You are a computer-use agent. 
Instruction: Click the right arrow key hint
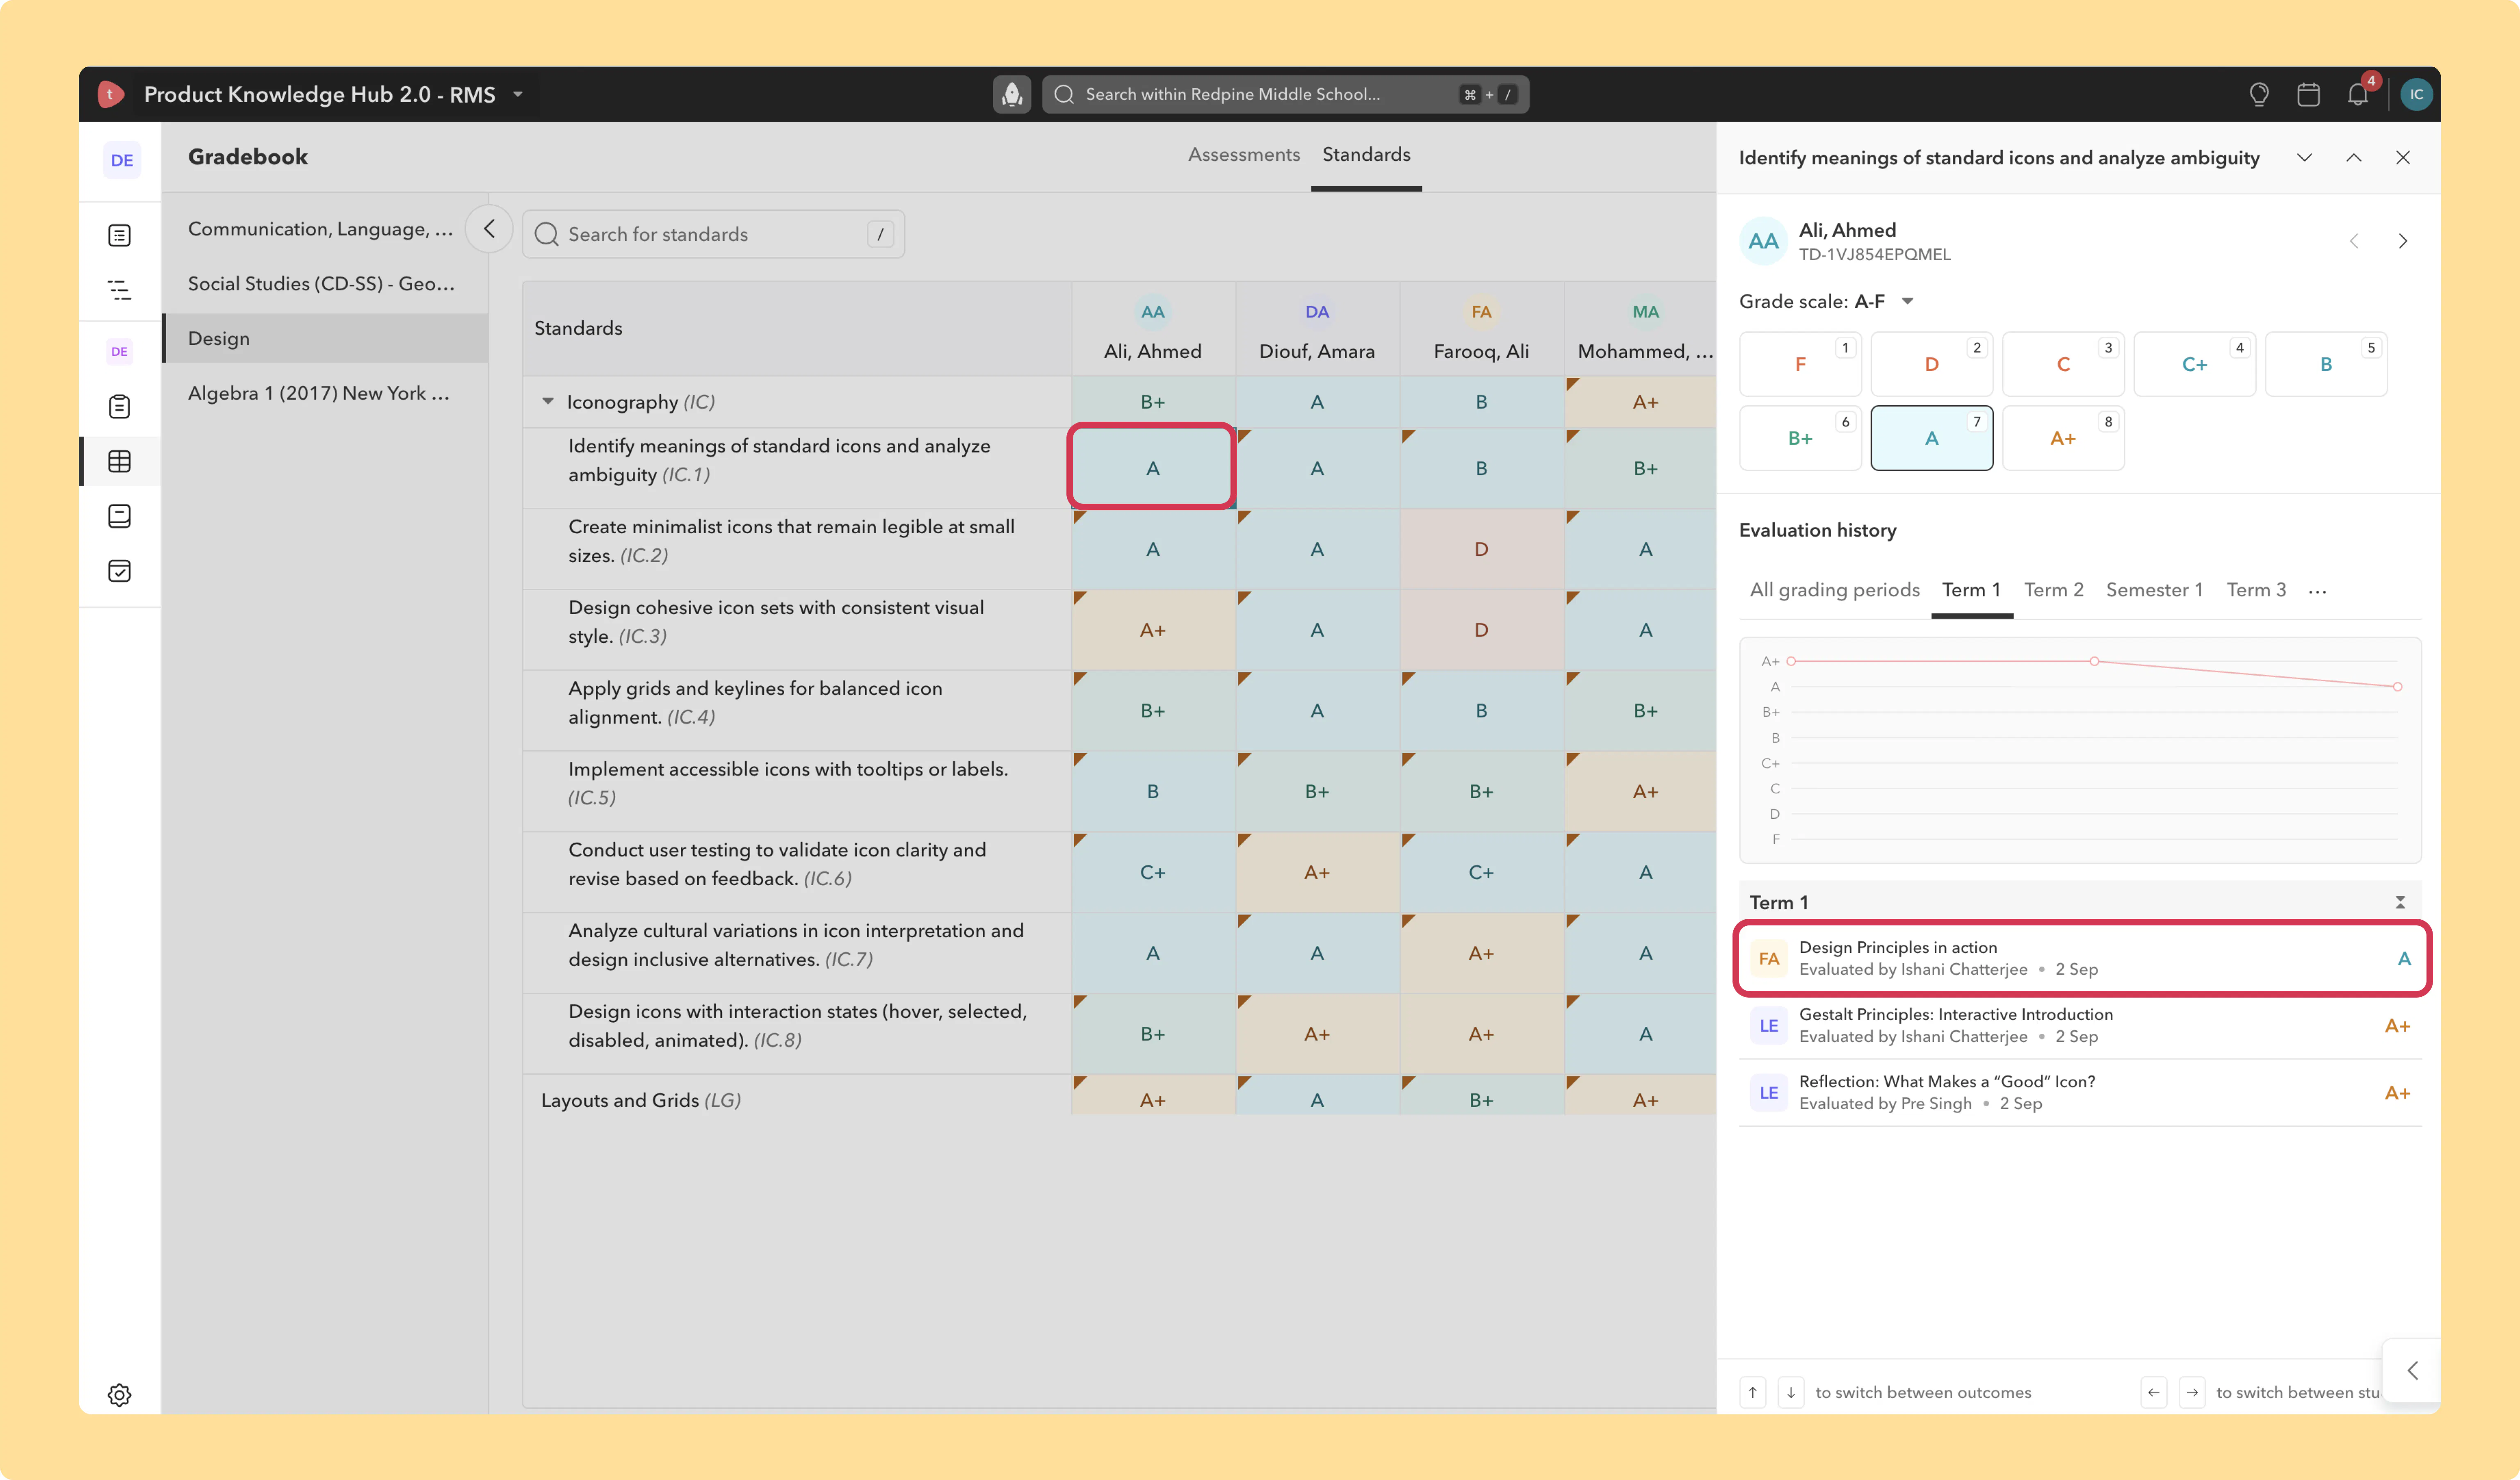pos(2192,1392)
